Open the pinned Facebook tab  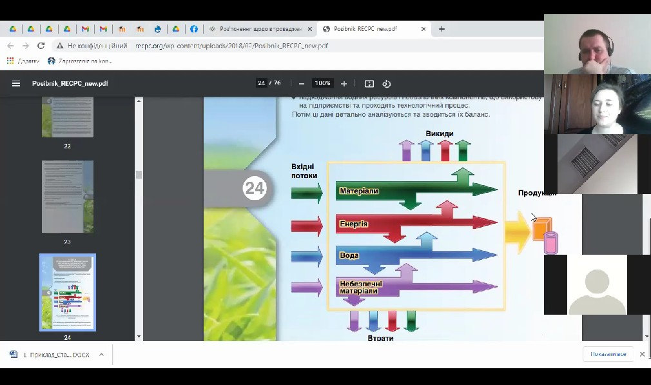[193, 29]
